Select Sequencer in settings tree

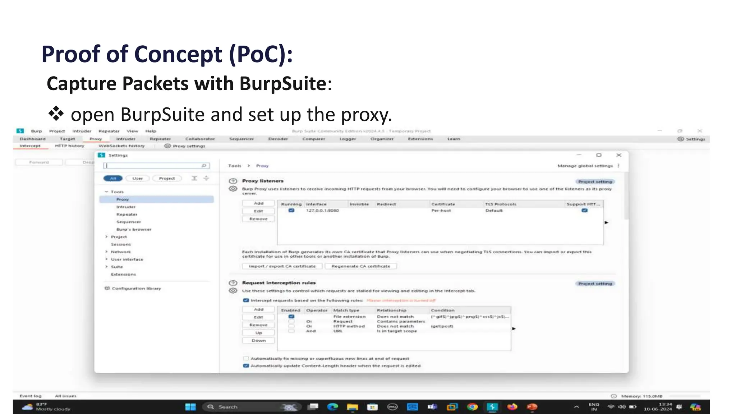[129, 222]
